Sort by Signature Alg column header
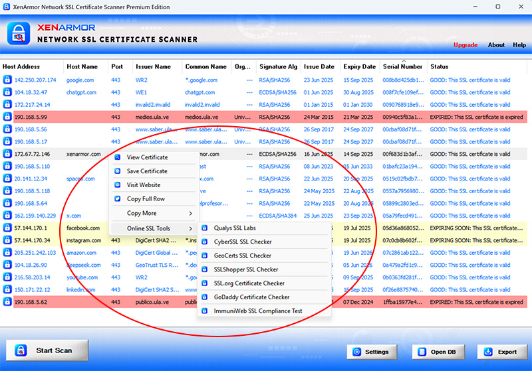 tap(278, 66)
